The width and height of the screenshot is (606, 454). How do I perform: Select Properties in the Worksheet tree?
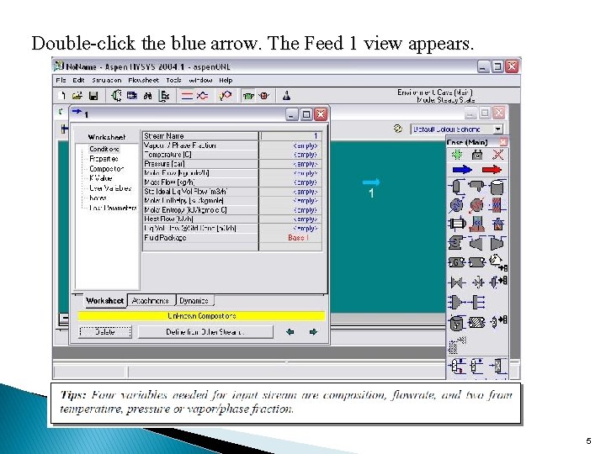[104, 159]
